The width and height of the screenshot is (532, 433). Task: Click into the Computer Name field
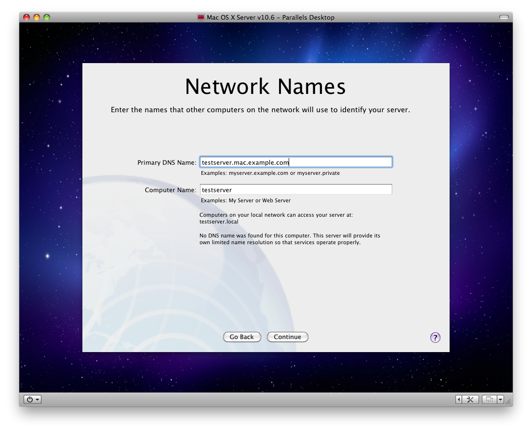pos(296,190)
